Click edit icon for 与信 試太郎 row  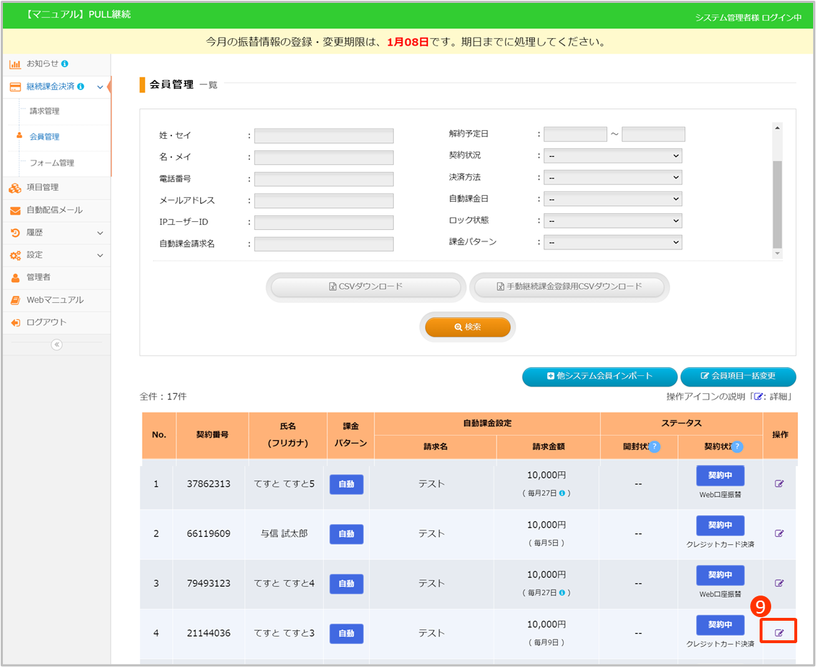(x=779, y=533)
